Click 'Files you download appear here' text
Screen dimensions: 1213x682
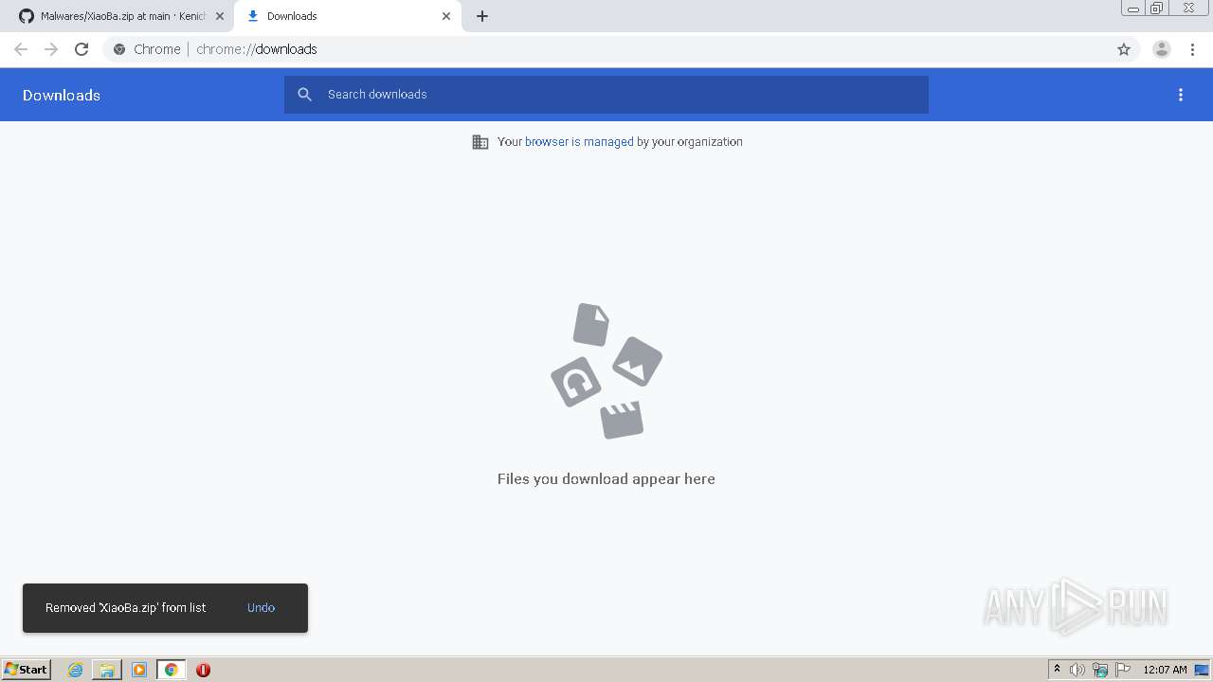[x=606, y=479]
